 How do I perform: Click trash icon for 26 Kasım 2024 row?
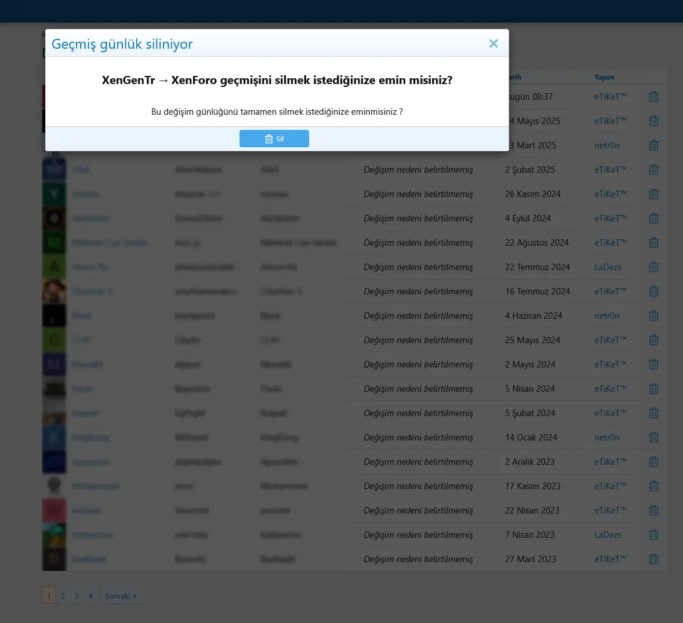[653, 194]
